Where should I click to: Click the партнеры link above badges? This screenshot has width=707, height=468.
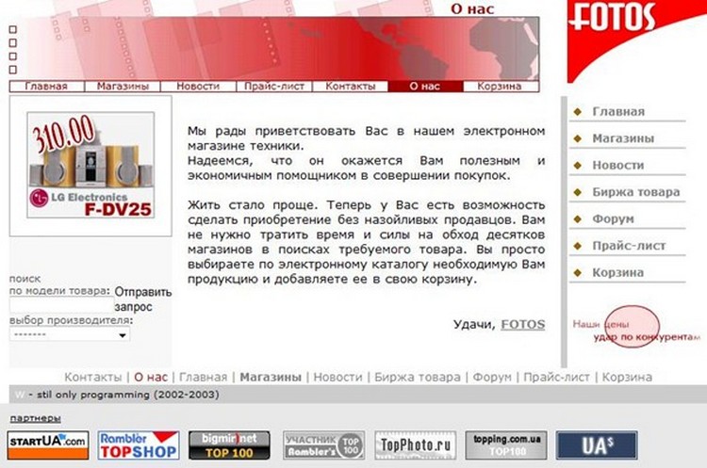point(35,417)
